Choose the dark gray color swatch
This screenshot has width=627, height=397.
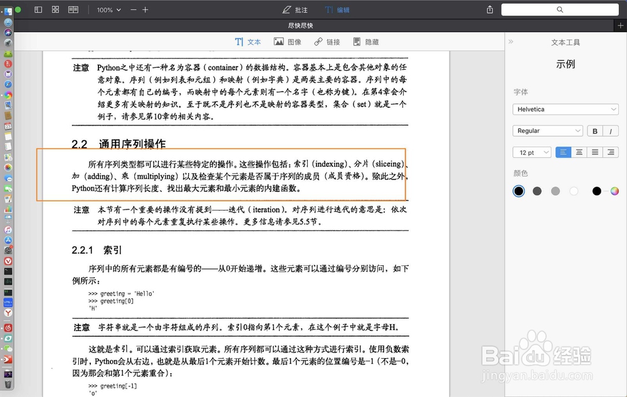tap(537, 191)
